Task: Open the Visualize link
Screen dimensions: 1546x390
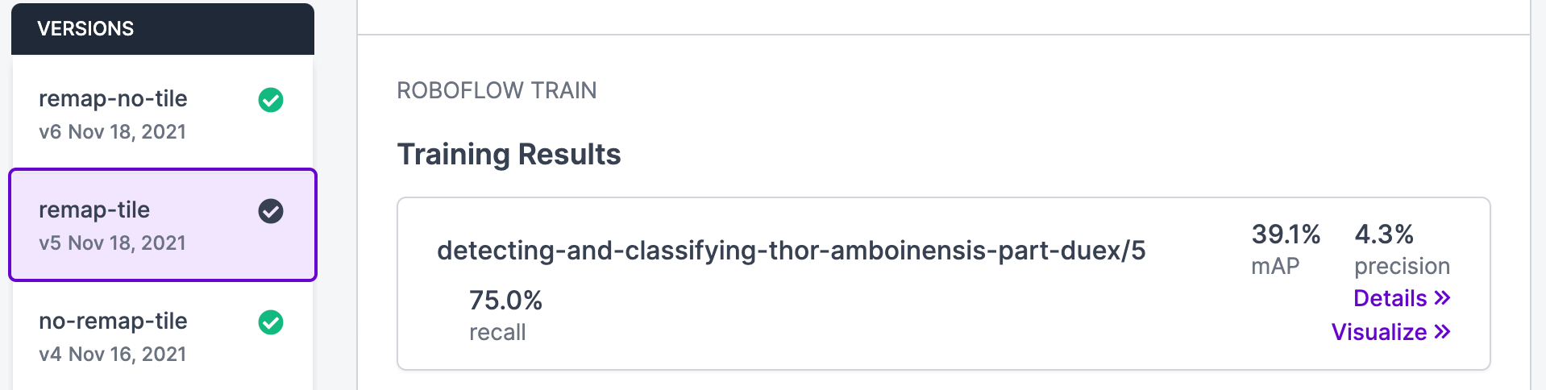Action: click(1390, 332)
